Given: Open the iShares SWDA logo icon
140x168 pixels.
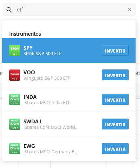Looking at the screenshot, I should 15,124.
